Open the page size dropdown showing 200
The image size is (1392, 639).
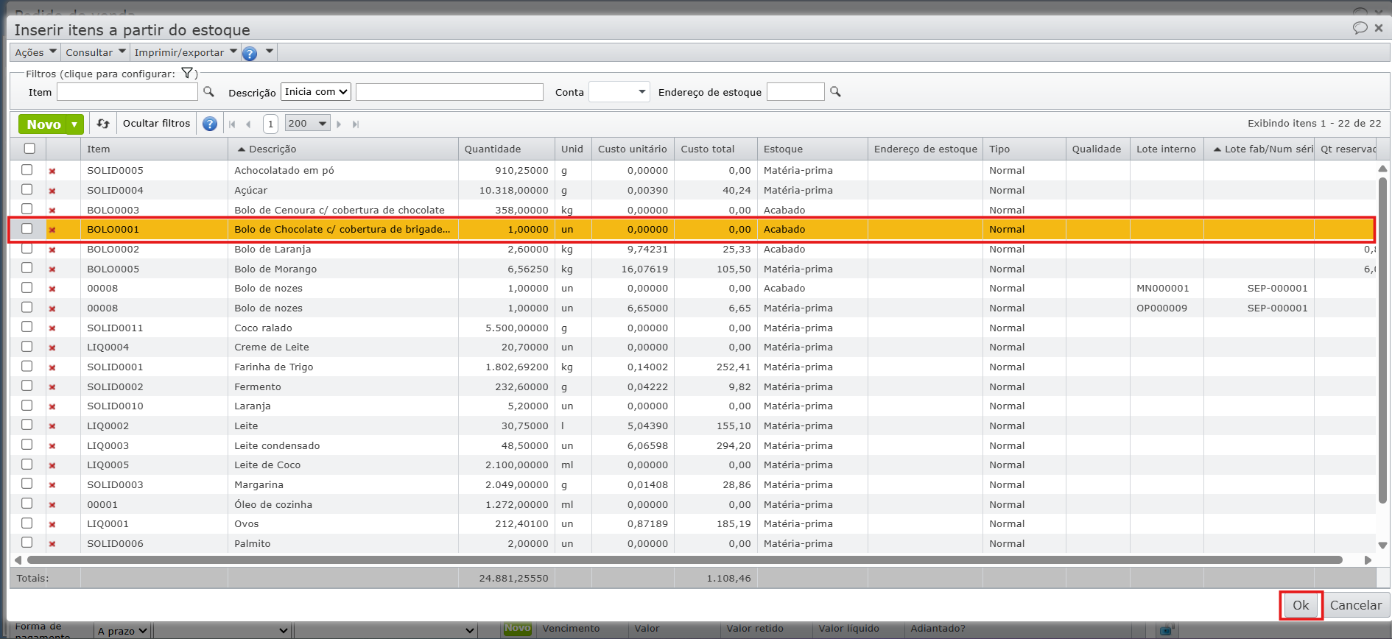tap(308, 124)
